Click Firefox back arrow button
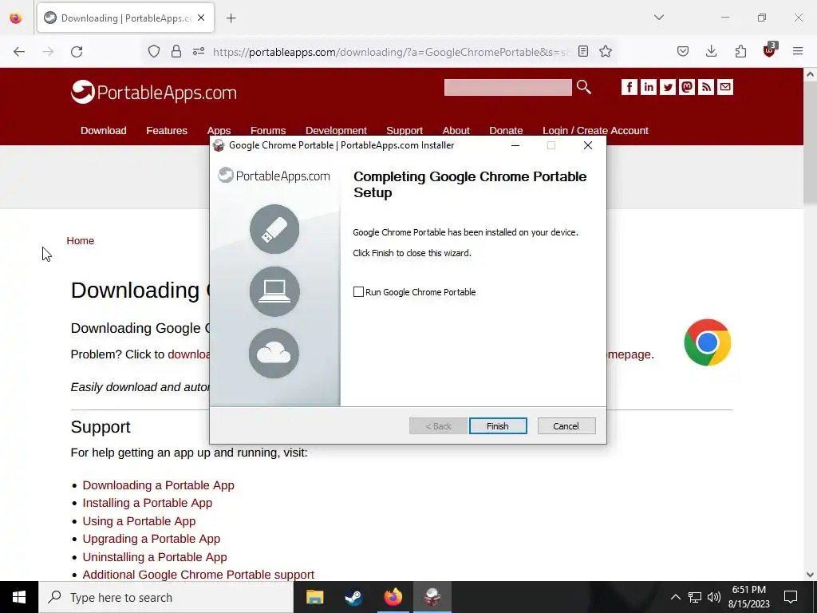Screen dimensions: 817x613 [x=19, y=52]
